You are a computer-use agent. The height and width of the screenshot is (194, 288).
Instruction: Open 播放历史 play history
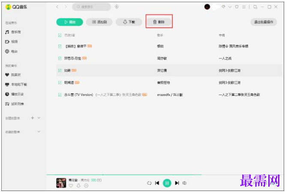tap(14, 94)
